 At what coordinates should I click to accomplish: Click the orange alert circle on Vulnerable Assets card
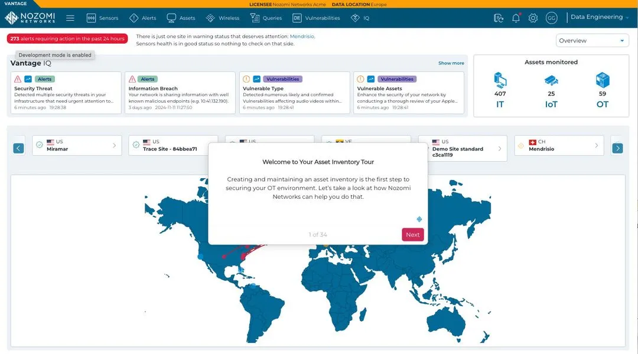point(360,79)
